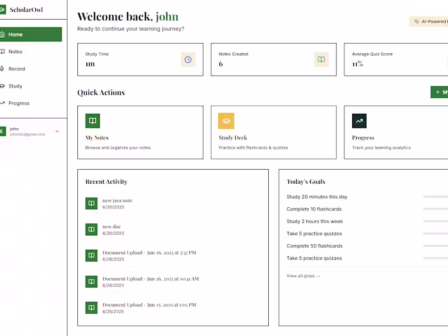Click the yellow Study Deck graduation icon
This screenshot has width=448, height=336.
(226, 120)
